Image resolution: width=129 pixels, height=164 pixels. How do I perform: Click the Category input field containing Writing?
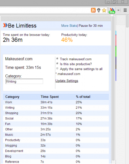[24, 82]
